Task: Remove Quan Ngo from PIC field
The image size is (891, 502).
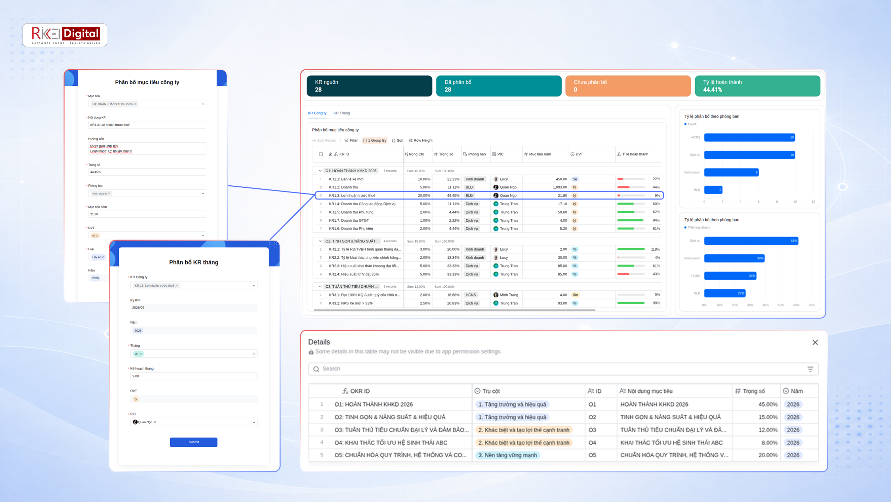Action: [x=155, y=422]
